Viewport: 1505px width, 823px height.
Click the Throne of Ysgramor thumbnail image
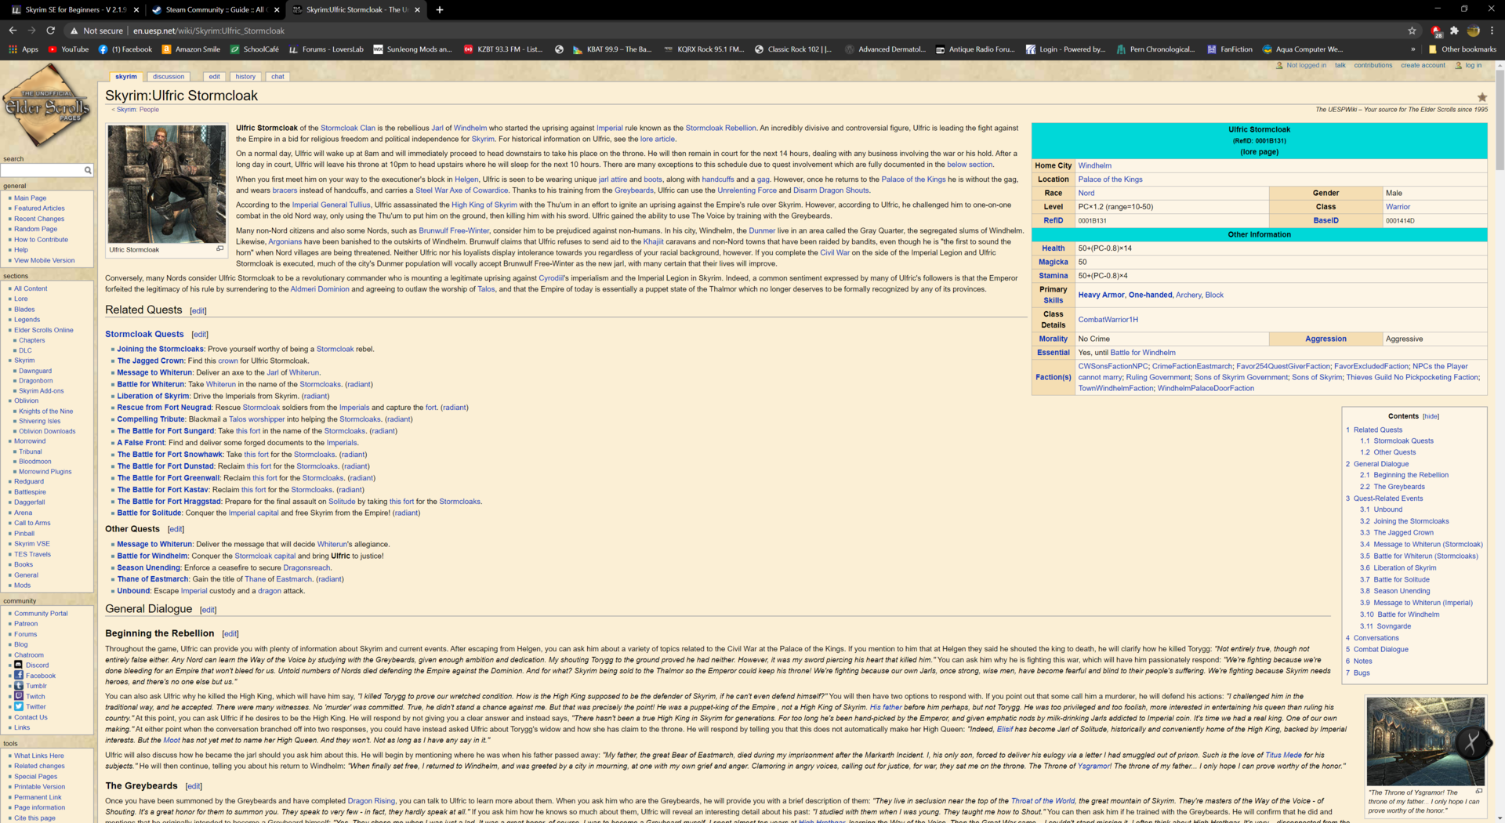tap(1425, 741)
